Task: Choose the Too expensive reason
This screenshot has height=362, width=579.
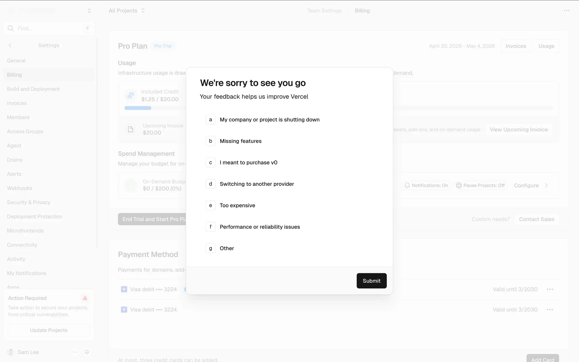Action: (x=289, y=205)
